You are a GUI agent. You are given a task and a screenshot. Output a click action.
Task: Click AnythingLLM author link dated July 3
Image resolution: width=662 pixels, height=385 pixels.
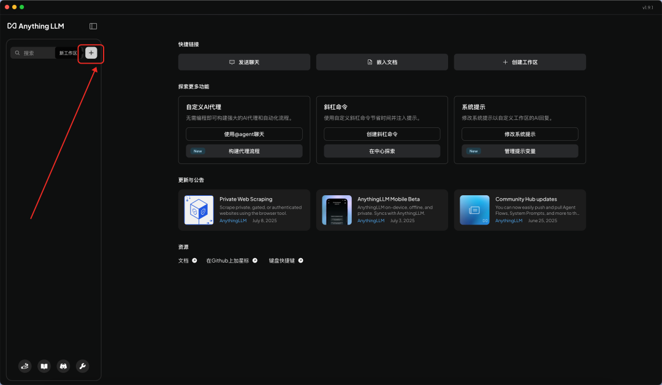pos(371,220)
